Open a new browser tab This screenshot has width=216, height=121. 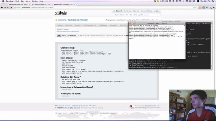point(78,4)
